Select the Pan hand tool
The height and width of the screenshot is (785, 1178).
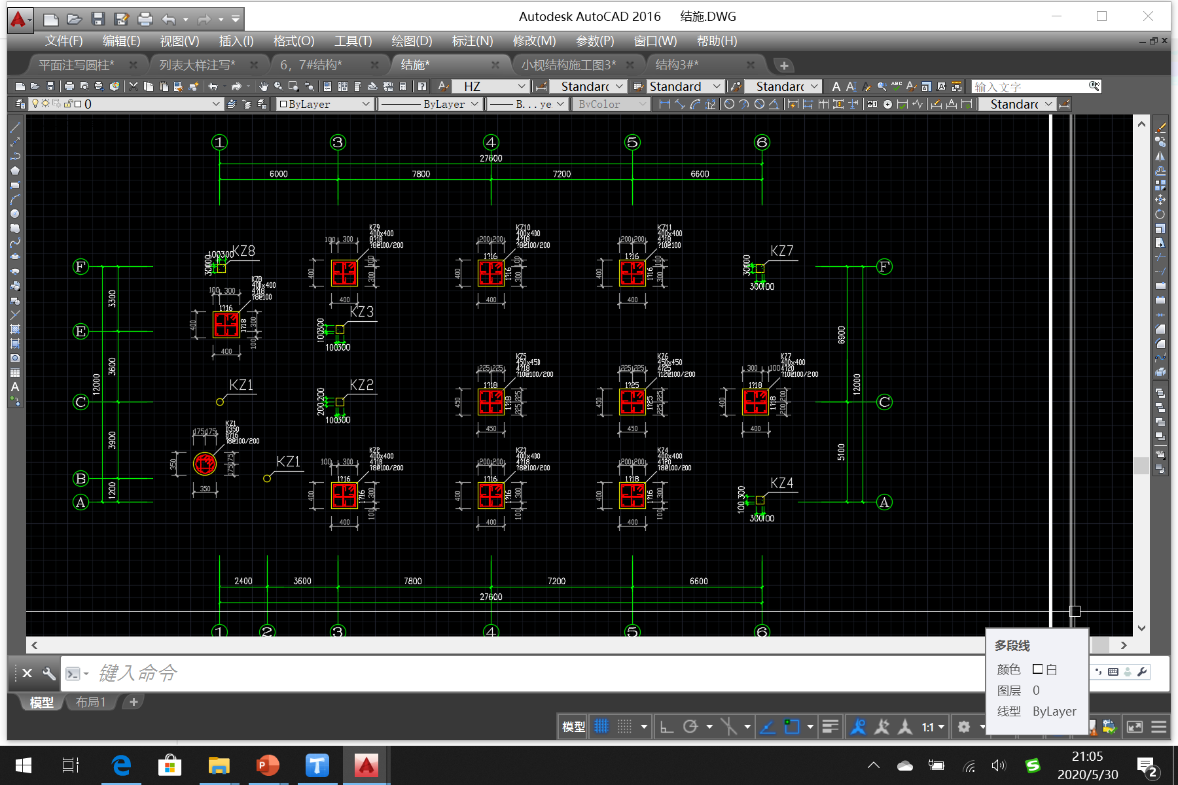pos(263,86)
